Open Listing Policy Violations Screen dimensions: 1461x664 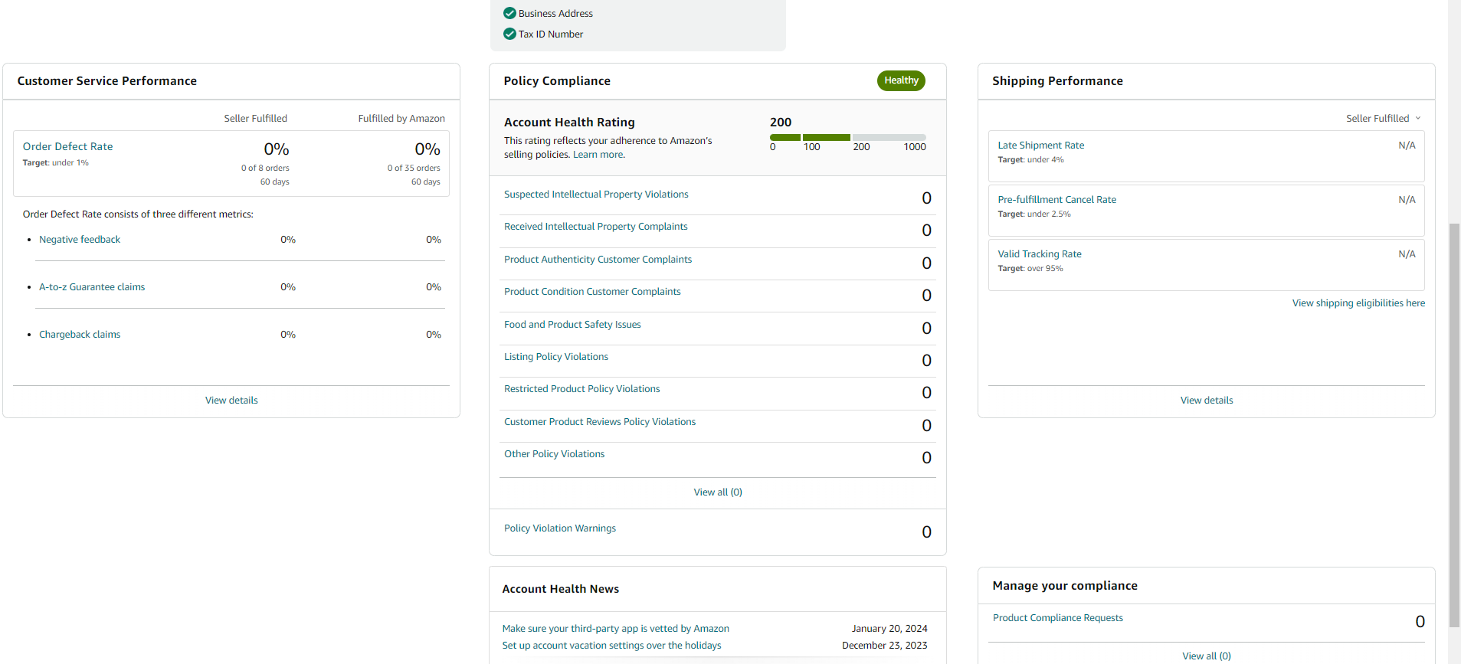(x=556, y=357)
